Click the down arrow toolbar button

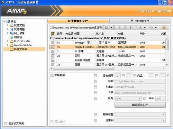pos(131,28)
